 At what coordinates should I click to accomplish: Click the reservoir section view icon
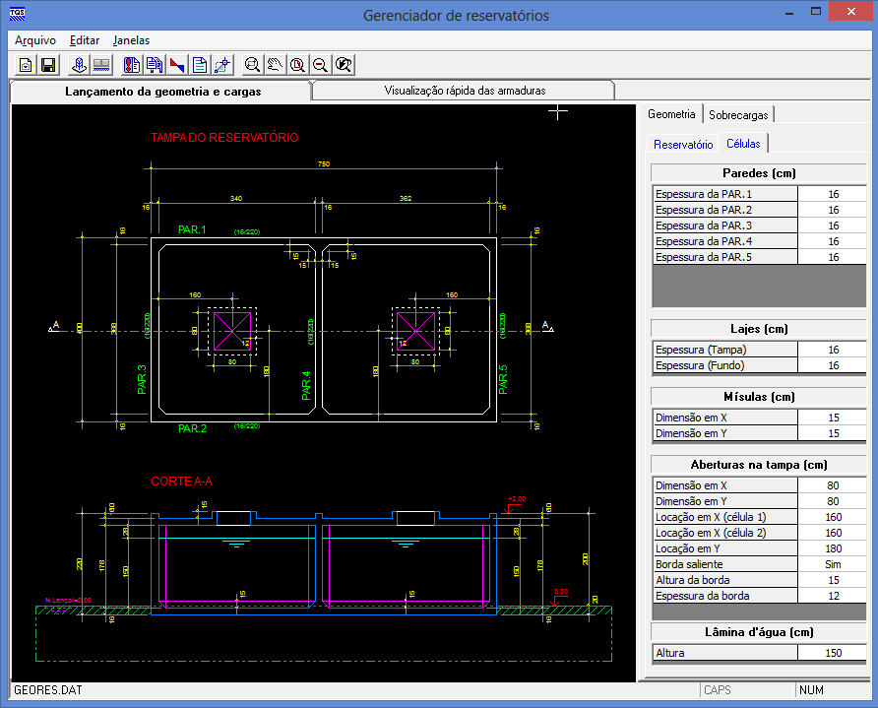tap(101, 65)
